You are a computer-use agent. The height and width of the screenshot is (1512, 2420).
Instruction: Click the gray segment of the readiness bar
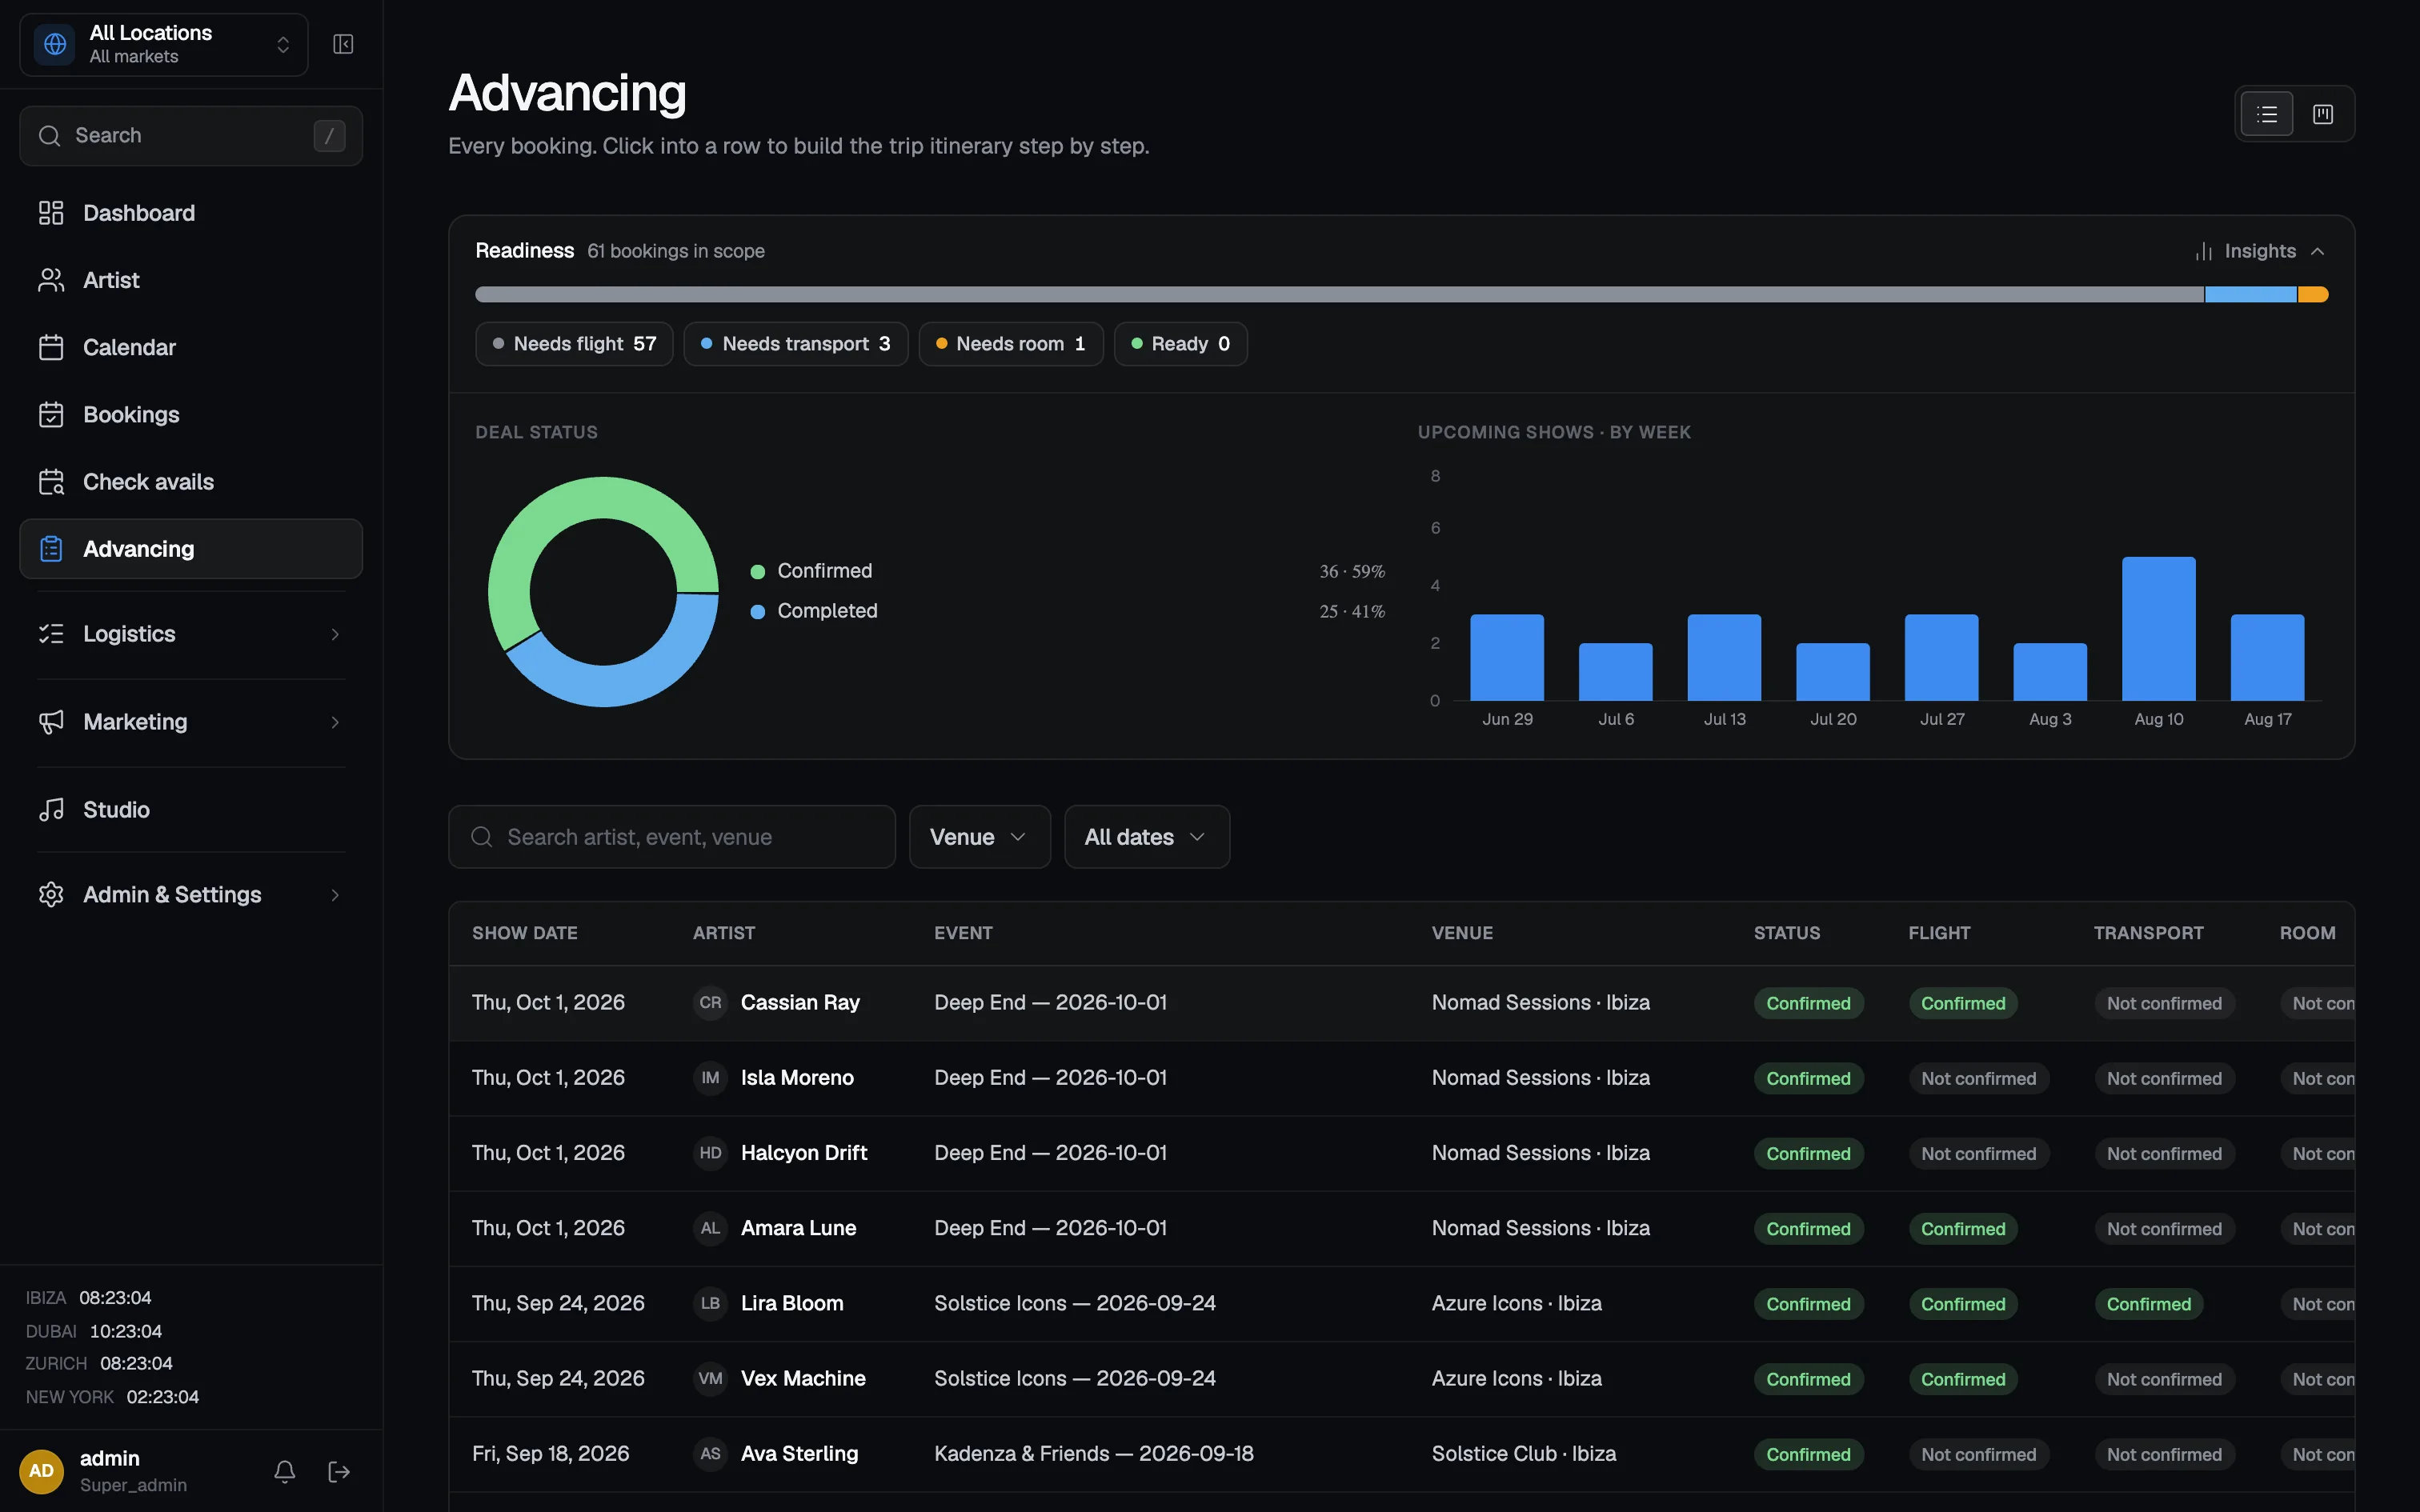click(1340, 294)
